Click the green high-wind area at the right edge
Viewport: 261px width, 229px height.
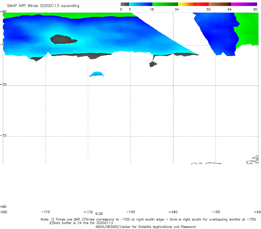point(247,30)
